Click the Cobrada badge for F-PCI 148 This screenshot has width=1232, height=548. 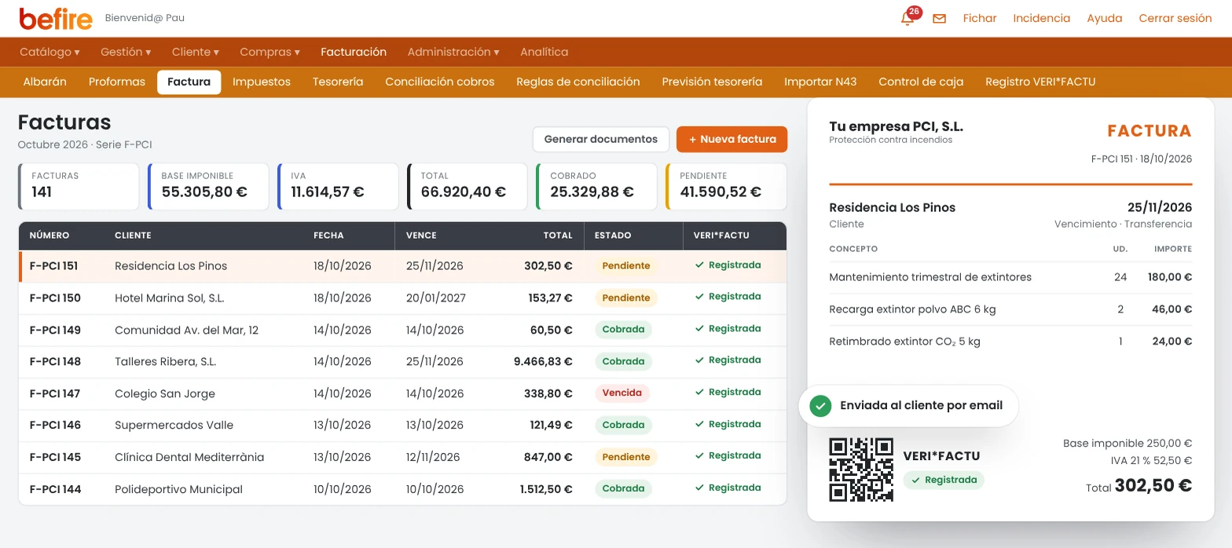point(623,362)
